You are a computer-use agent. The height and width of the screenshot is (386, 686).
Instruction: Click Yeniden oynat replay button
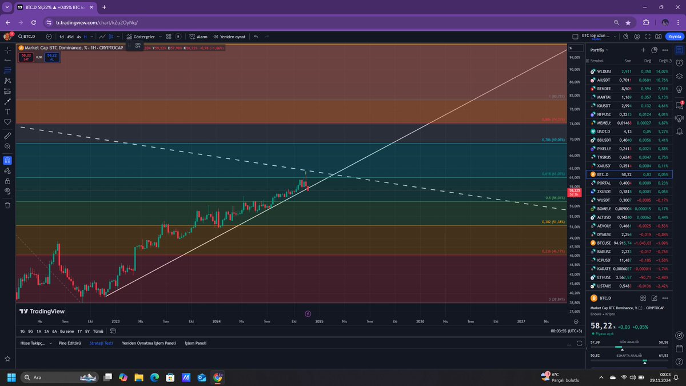[229, 37]
